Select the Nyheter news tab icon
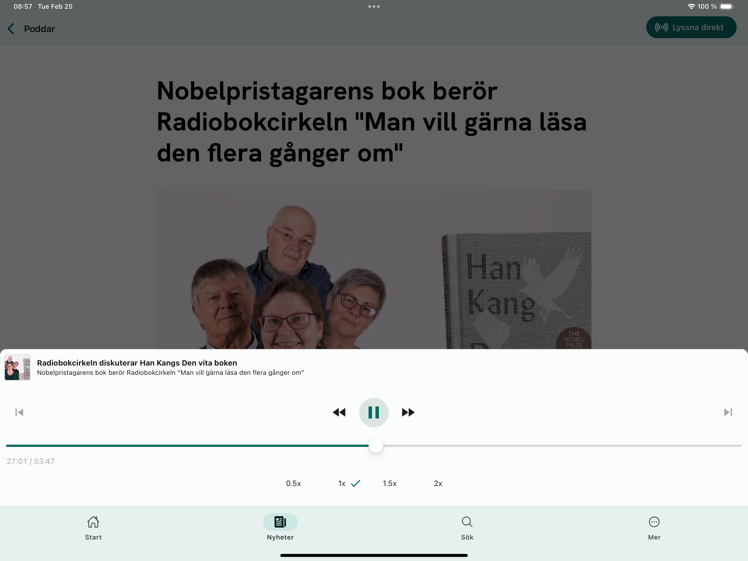Screen dimensions: 748x561 click(280, 522)
